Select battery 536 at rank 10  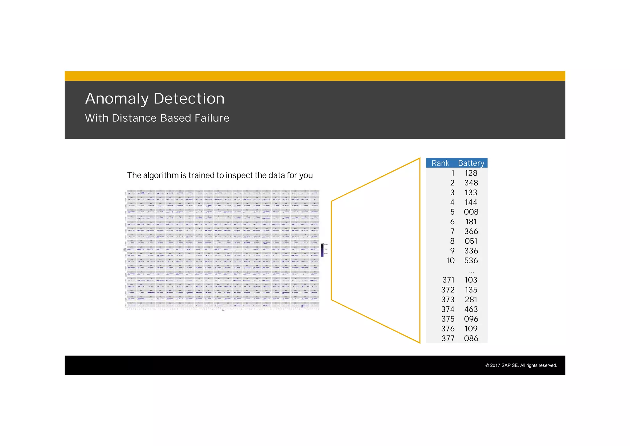(471, 261)
